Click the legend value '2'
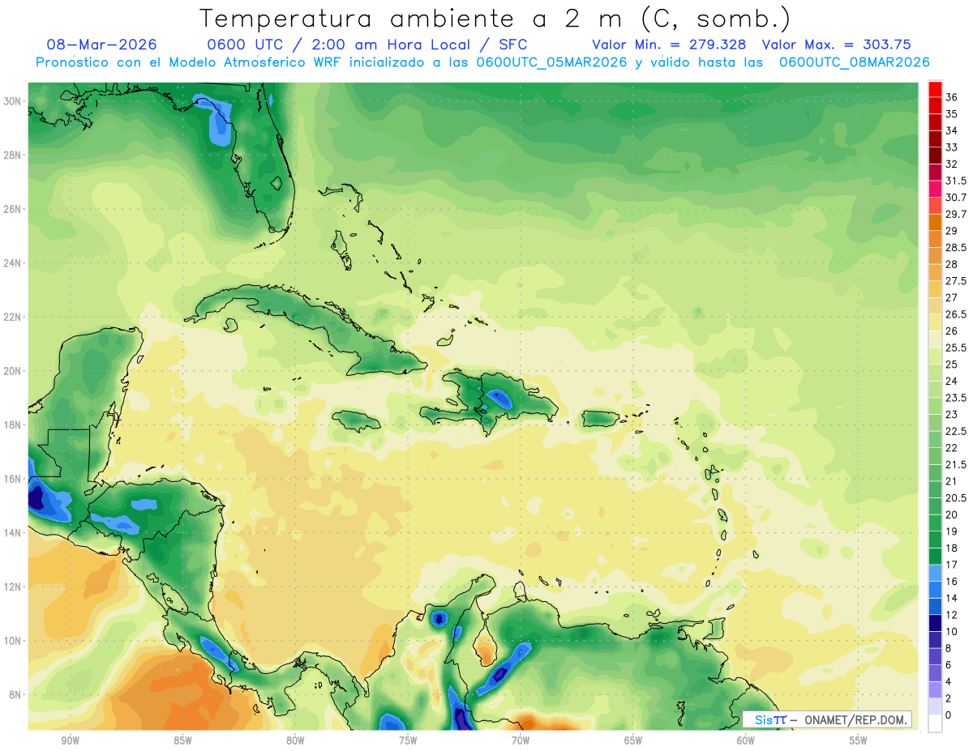Image resolution: width=973 pixels, height=751 pixels. [949, 698]
